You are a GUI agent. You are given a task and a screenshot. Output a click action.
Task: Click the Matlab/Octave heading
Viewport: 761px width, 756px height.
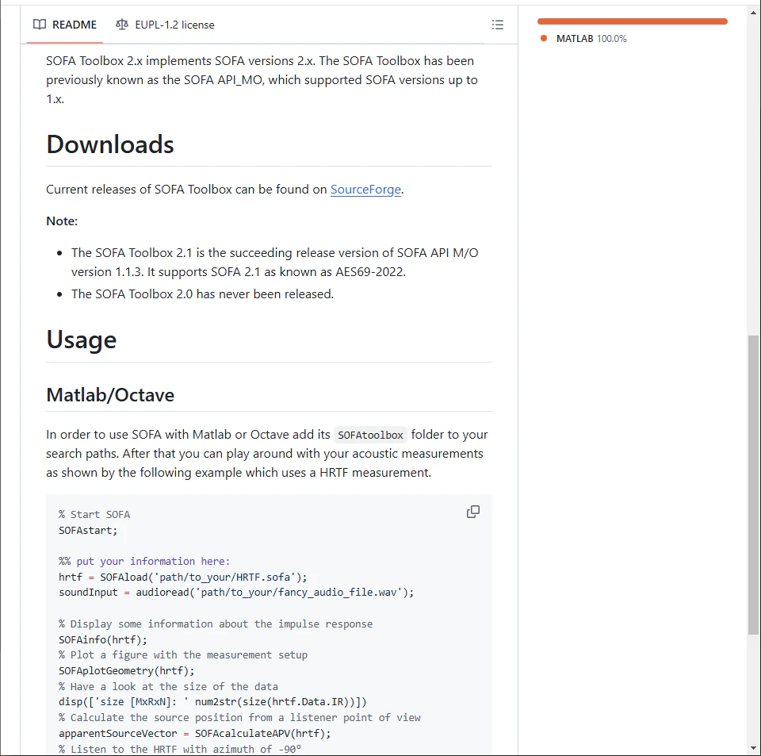click(110, 395)
